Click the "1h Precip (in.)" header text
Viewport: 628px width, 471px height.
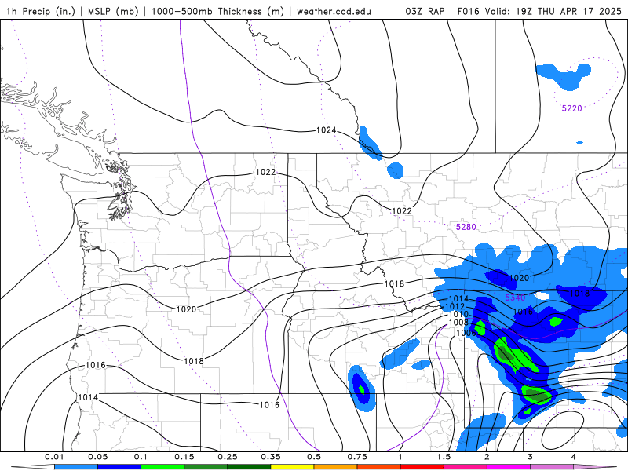tap(40, 11)
